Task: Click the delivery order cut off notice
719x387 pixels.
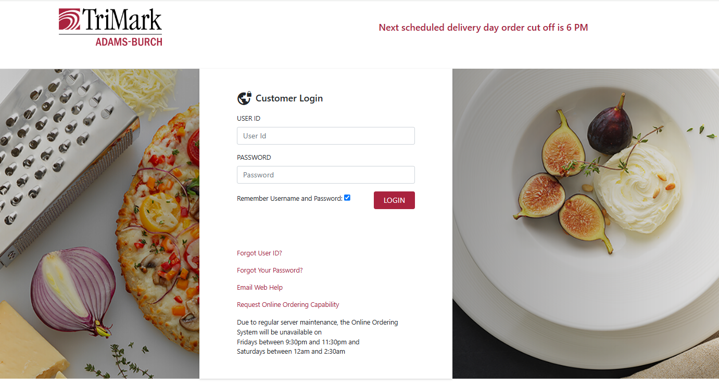Action: (483, 28)
